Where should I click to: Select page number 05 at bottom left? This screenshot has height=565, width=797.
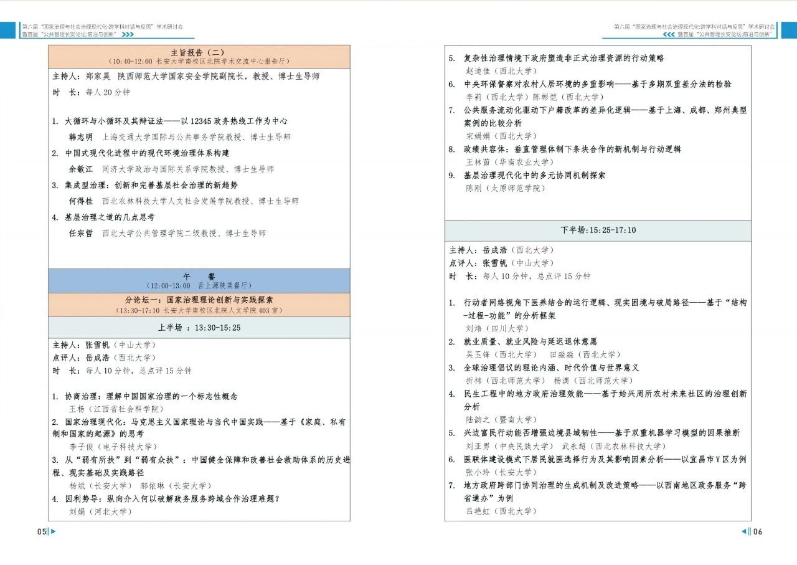pyautogui.click(x=41, y=531)
